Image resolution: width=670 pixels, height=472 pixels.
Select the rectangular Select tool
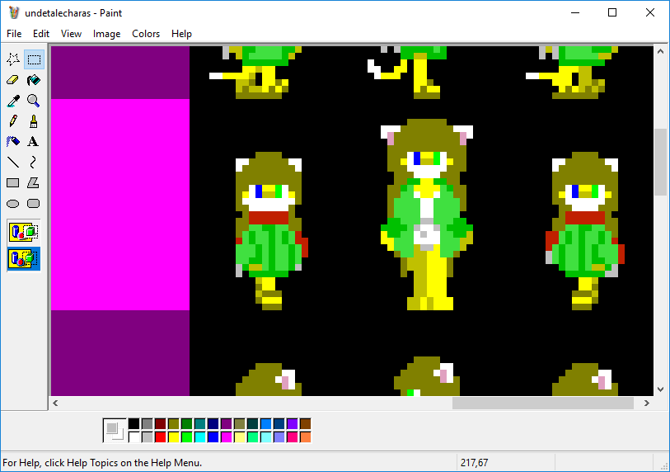34,59
